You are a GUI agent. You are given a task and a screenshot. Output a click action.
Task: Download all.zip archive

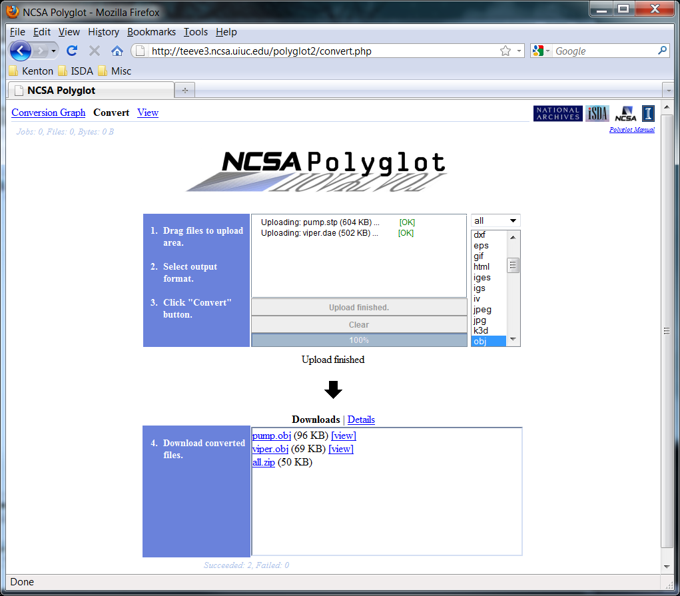(x=264, y=462)
